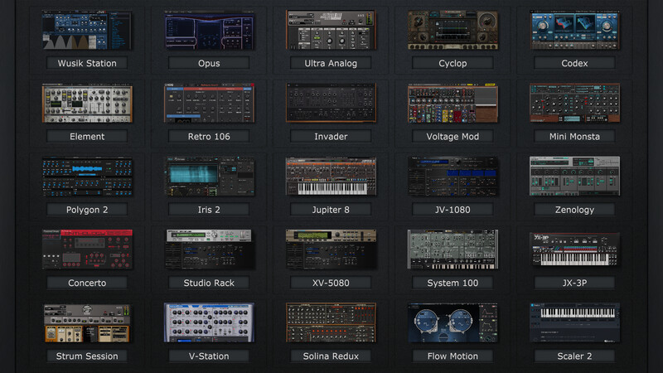Click the System 100 label
Screen dimensions: 663x373
[452, 283]
